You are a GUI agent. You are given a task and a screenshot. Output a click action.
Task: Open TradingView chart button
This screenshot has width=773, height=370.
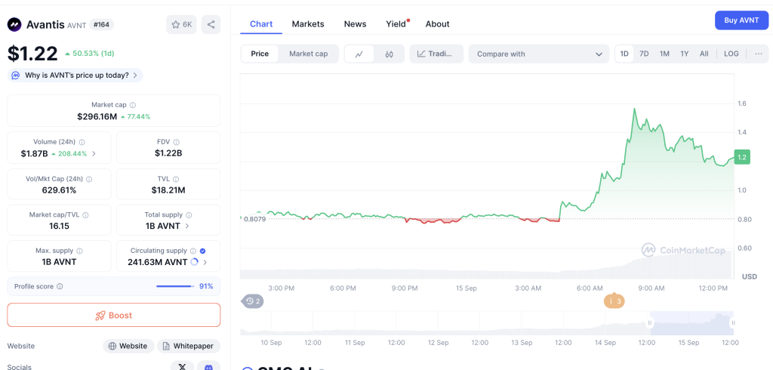click(436, 54)
